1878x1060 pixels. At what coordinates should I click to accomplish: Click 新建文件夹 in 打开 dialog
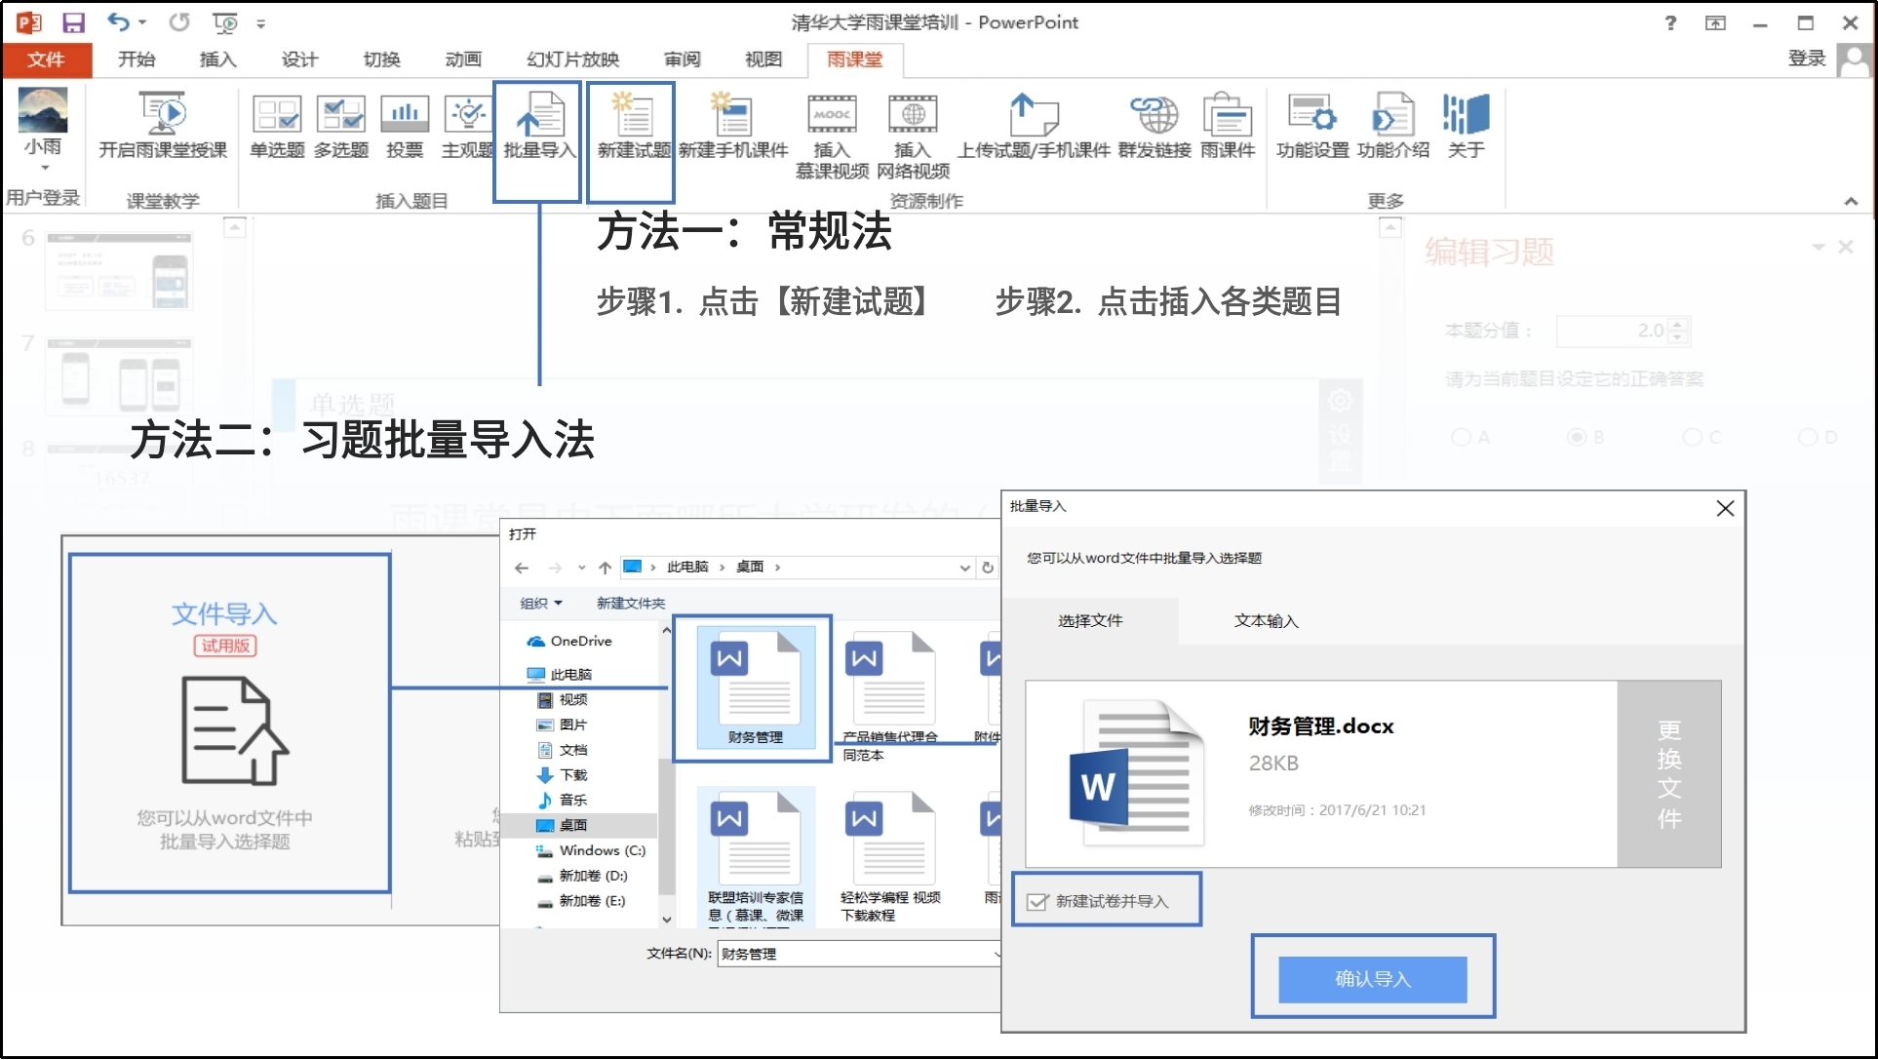click(631, 604)
